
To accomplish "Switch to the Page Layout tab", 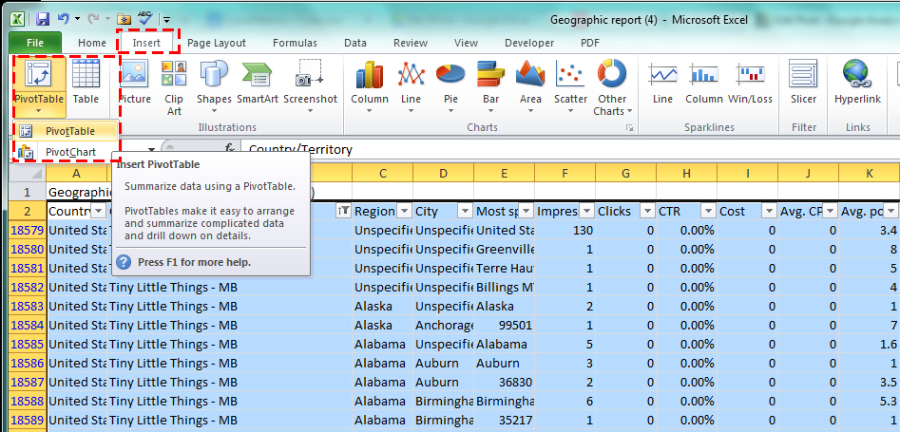I will [x=217, y=43].
